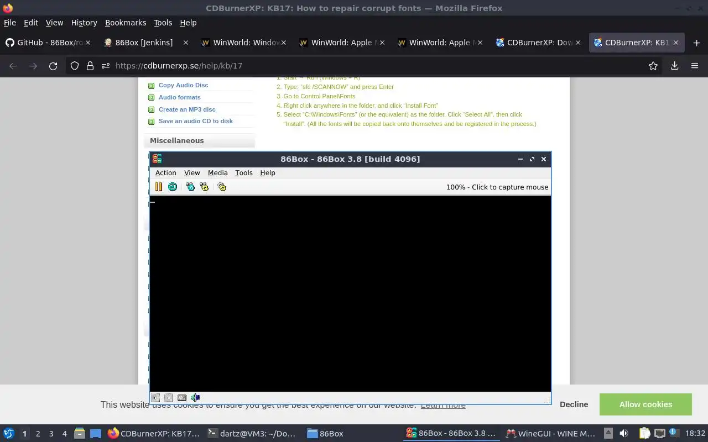Open the taskbar start menu

[x=8, y=433]
